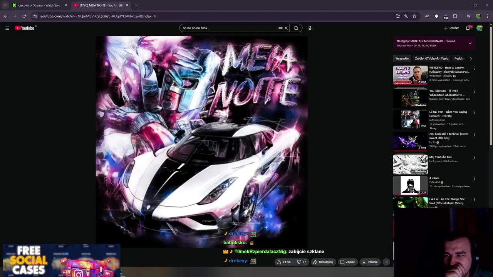The image size is (493, 277).
Task: Show more filter chips with right arrow
Action: click(x=471, y=58)
